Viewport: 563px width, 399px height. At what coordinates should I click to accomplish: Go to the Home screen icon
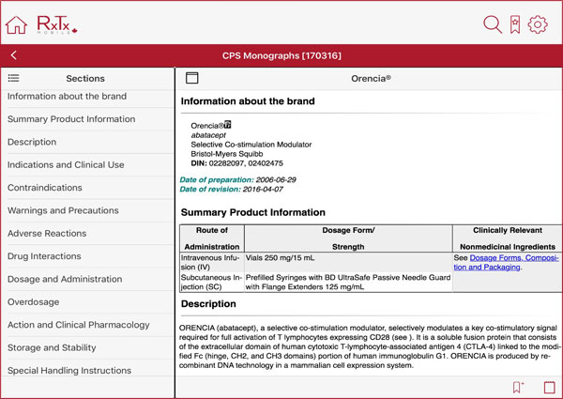tap(16, 25)
